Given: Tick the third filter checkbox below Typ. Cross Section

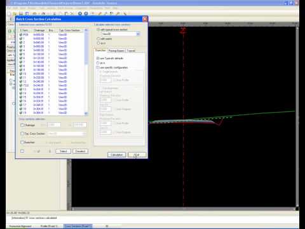Looking at the screenshot, I should point(22,142).
